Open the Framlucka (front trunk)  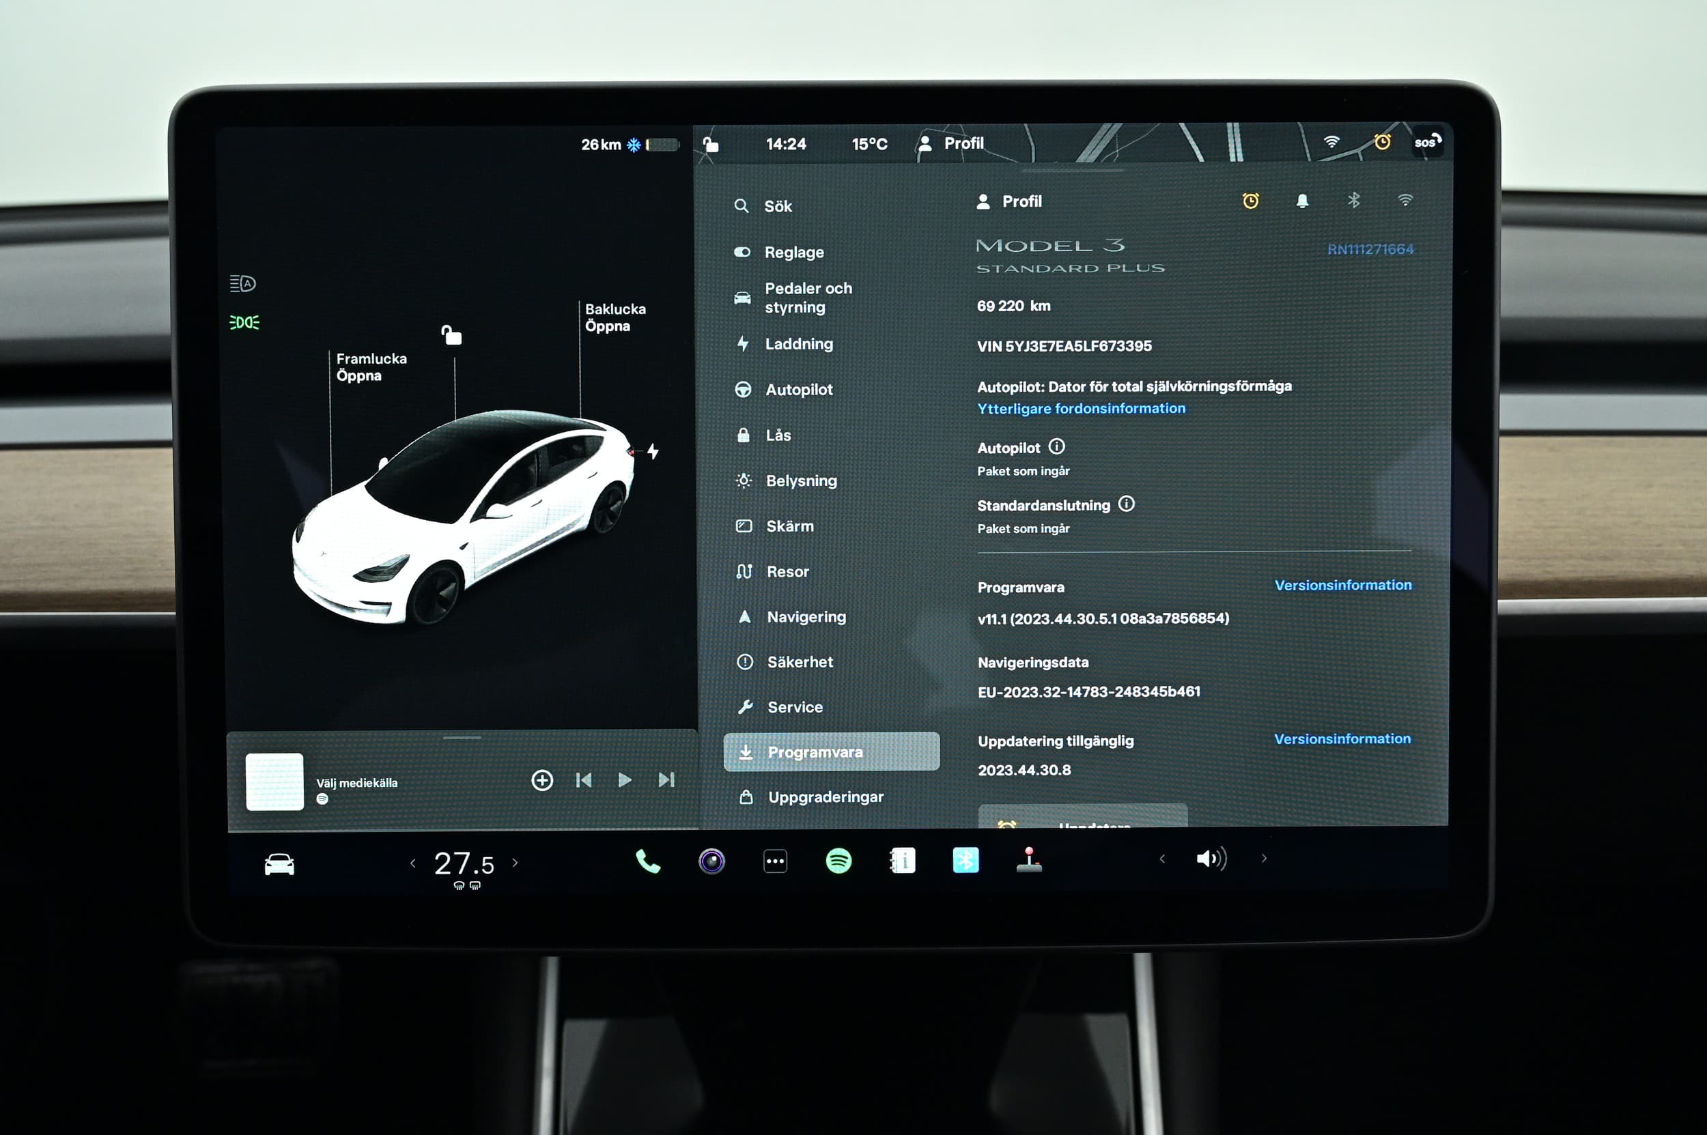371,367
